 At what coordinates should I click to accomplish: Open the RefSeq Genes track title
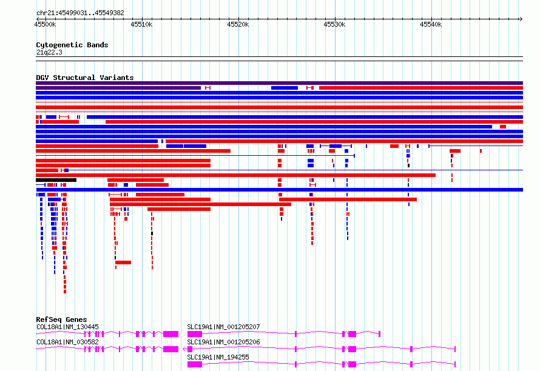click(x=61, y=319)
